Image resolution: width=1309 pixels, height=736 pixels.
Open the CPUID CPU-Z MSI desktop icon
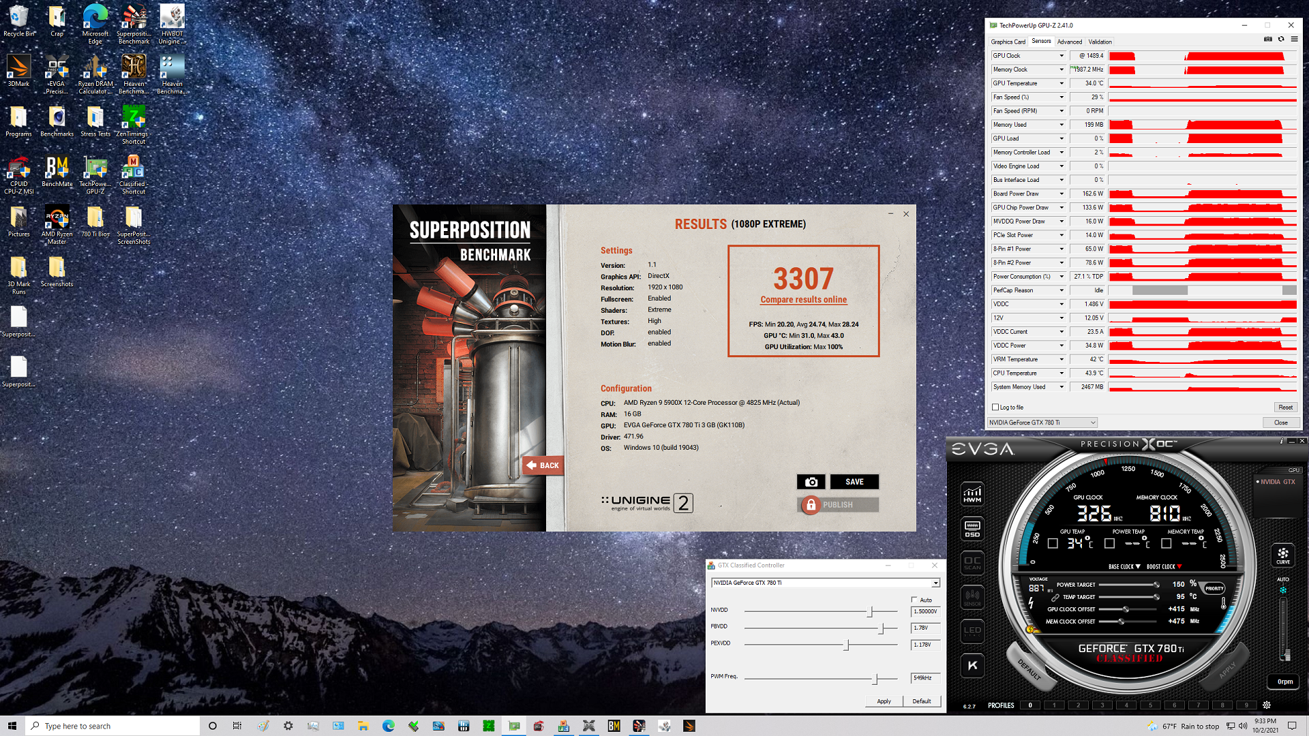[18, 176]
